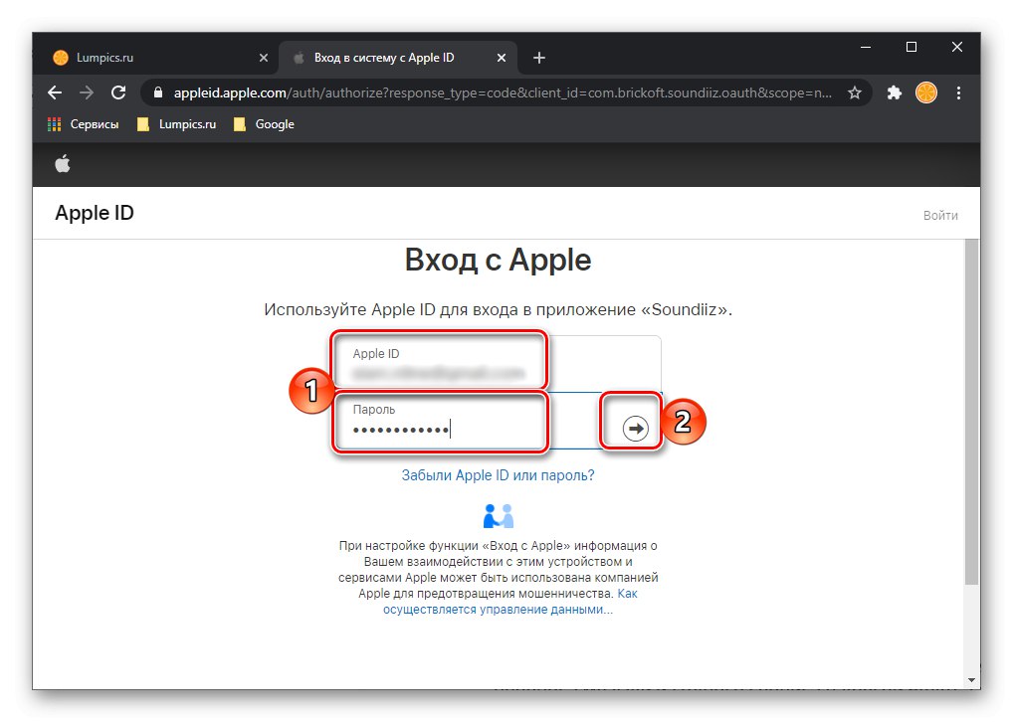Minimize the browser window
Viewport: 1013px width, 722px height.
point(866,47)
